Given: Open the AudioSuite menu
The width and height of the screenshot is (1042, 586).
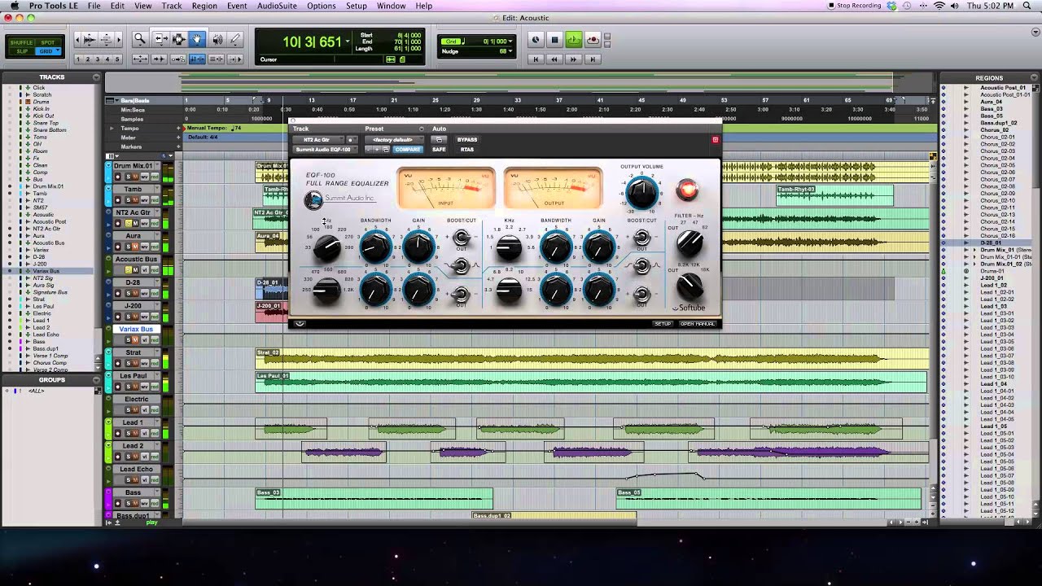Looking at the screenshot, I should click(x=277, y=6).
